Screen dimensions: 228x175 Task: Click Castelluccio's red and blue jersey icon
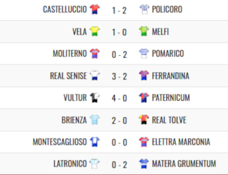click(95, 9)
